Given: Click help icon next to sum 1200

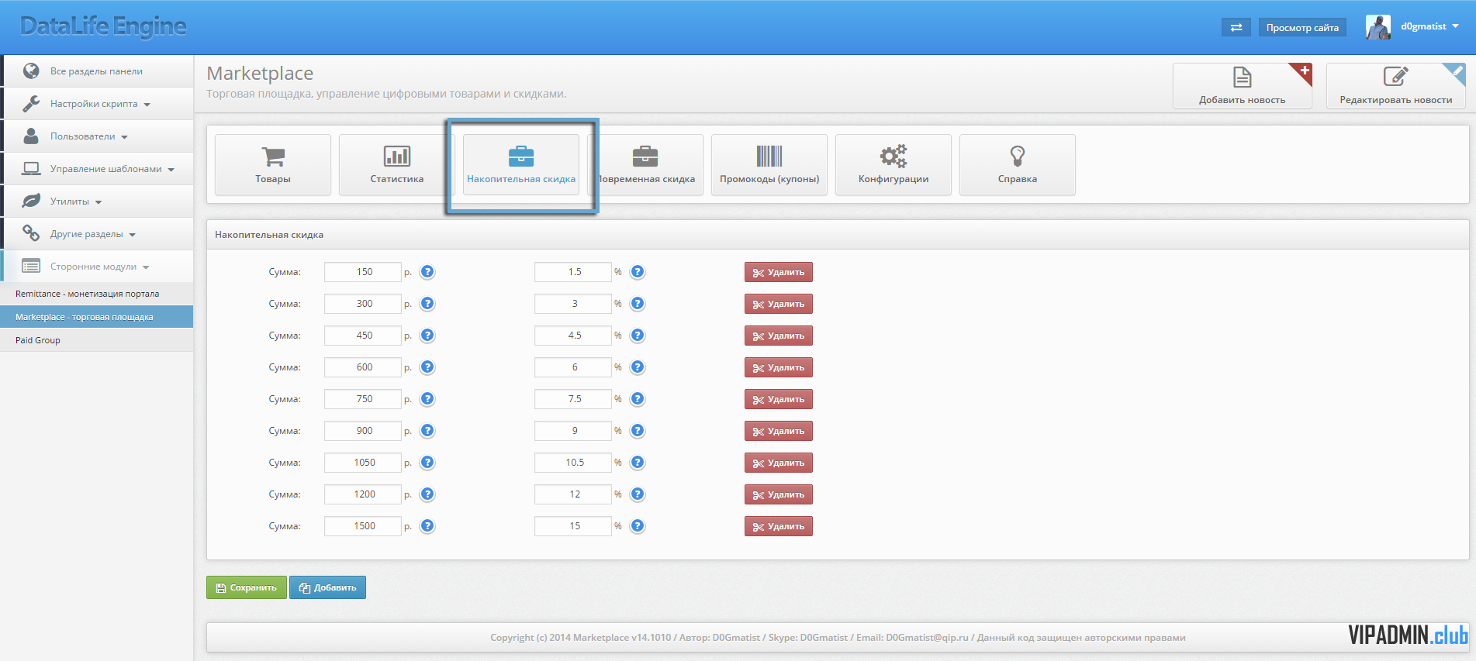Looking at the screenshot, I should (427, 494).
